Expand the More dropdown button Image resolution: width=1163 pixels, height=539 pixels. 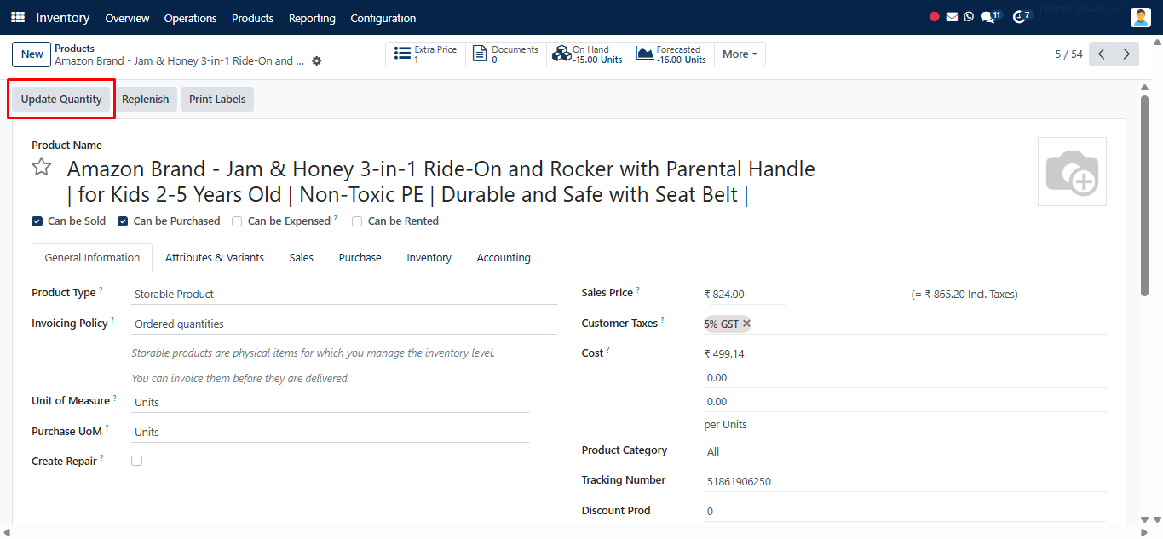point(740,54)
